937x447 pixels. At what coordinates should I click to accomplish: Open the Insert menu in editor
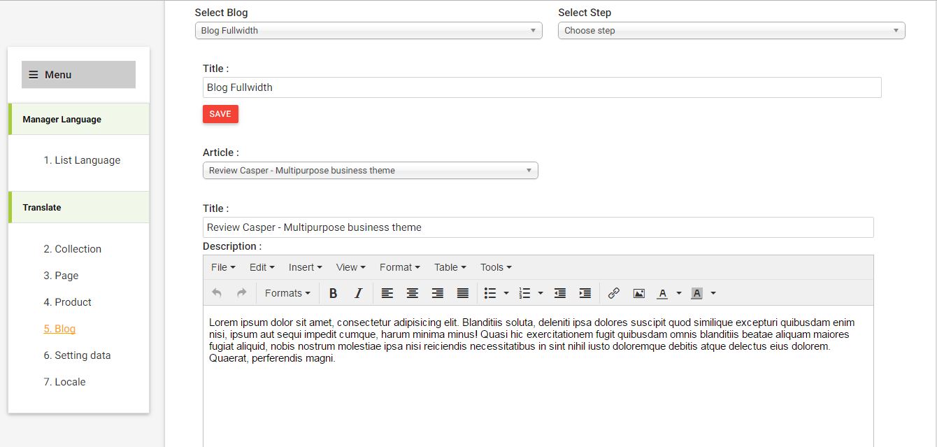tap(305, 267)
